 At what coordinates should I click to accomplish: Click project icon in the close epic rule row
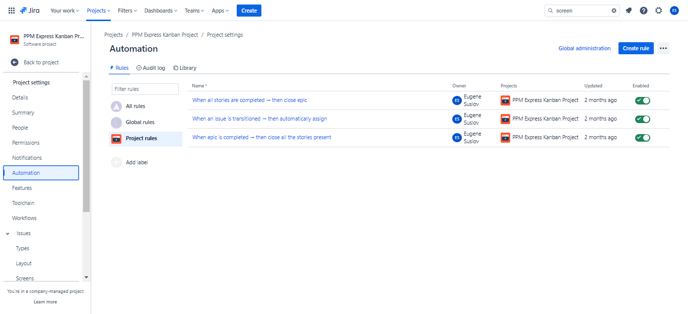pos(505,100)
